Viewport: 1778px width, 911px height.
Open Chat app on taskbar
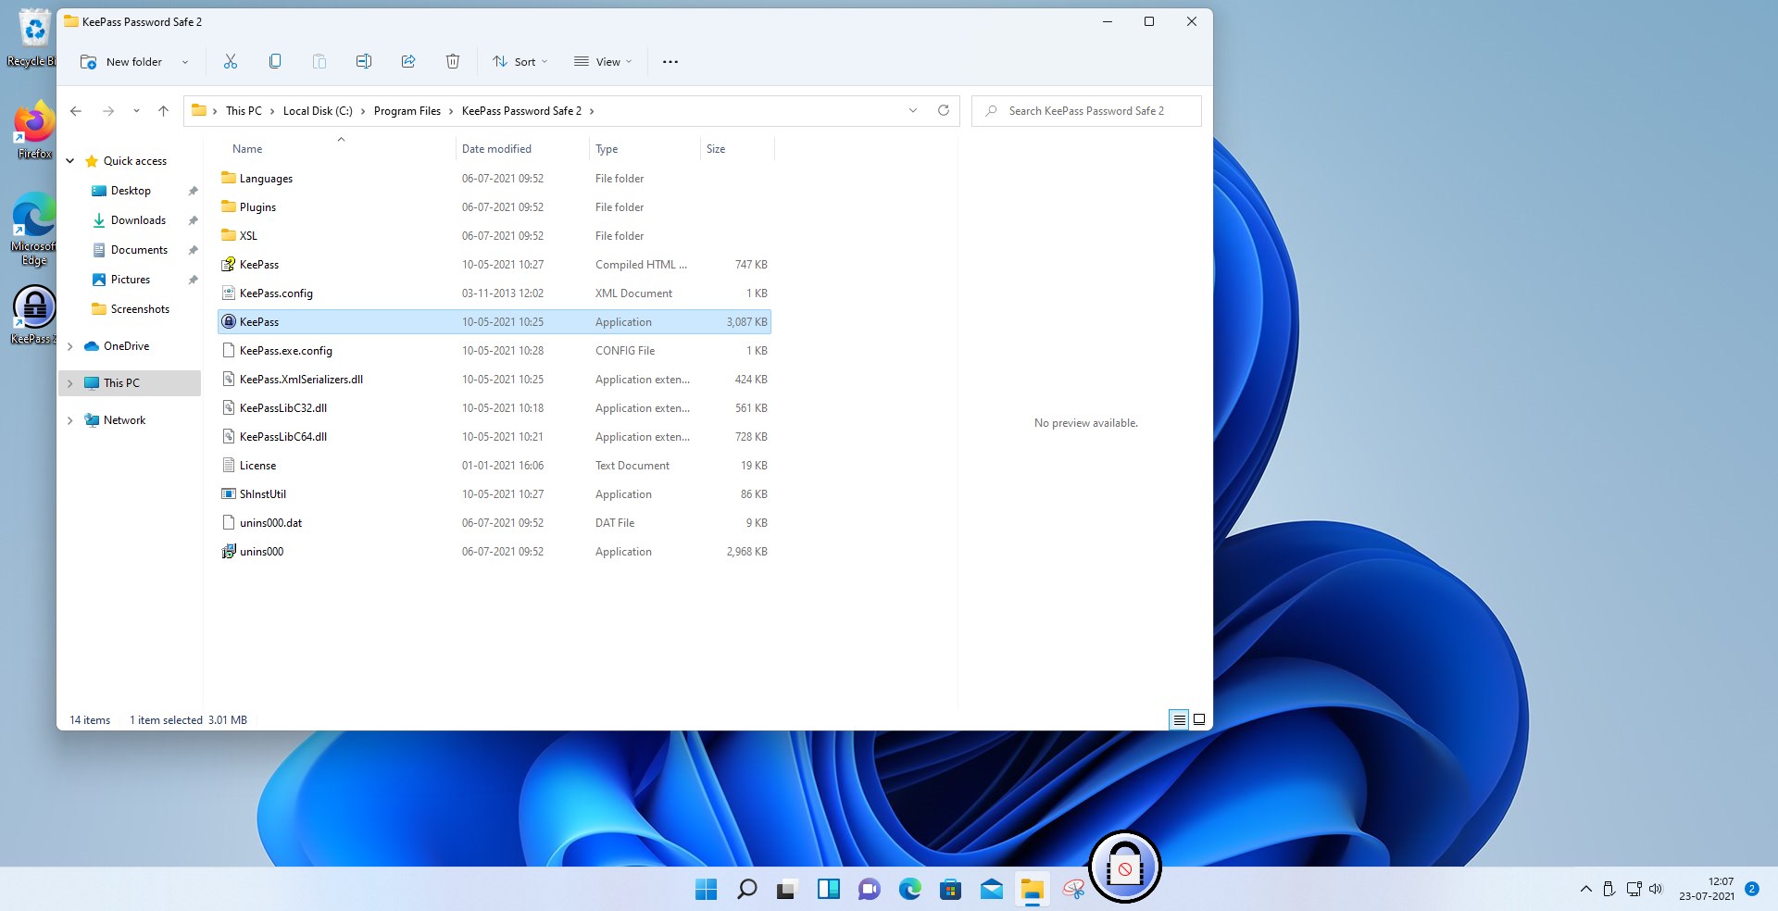(869, 890)
